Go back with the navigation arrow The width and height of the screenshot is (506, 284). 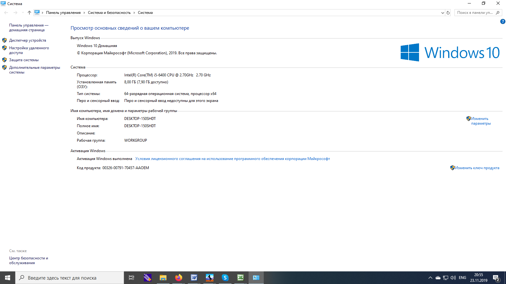point(6,13)
